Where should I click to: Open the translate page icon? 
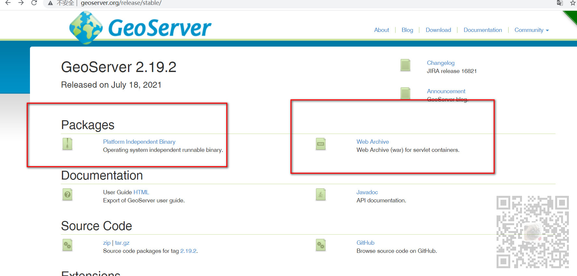tap(560, 3)
